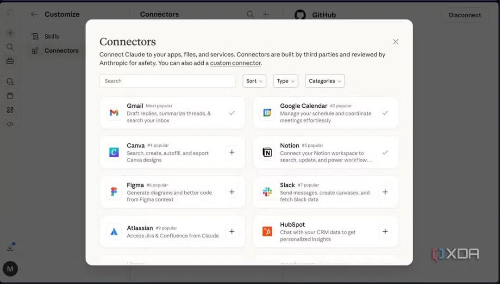Screen dimensions: 500x284
Task: Click the Google Calendar connected checkmark
Action: point(385,113)
